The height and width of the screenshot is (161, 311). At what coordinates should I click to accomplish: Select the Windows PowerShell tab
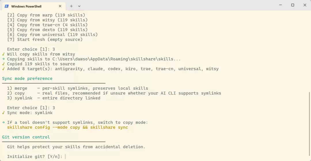(34, 6)
